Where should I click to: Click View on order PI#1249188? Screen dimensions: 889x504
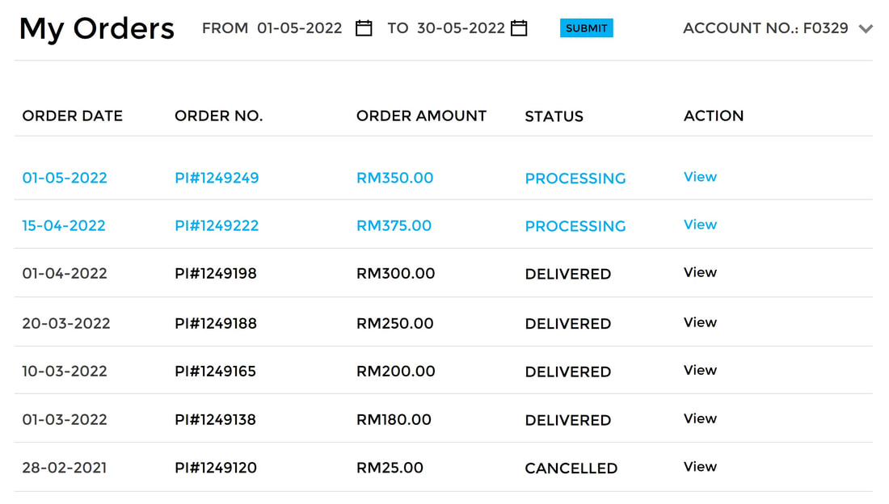coord(700,322)
